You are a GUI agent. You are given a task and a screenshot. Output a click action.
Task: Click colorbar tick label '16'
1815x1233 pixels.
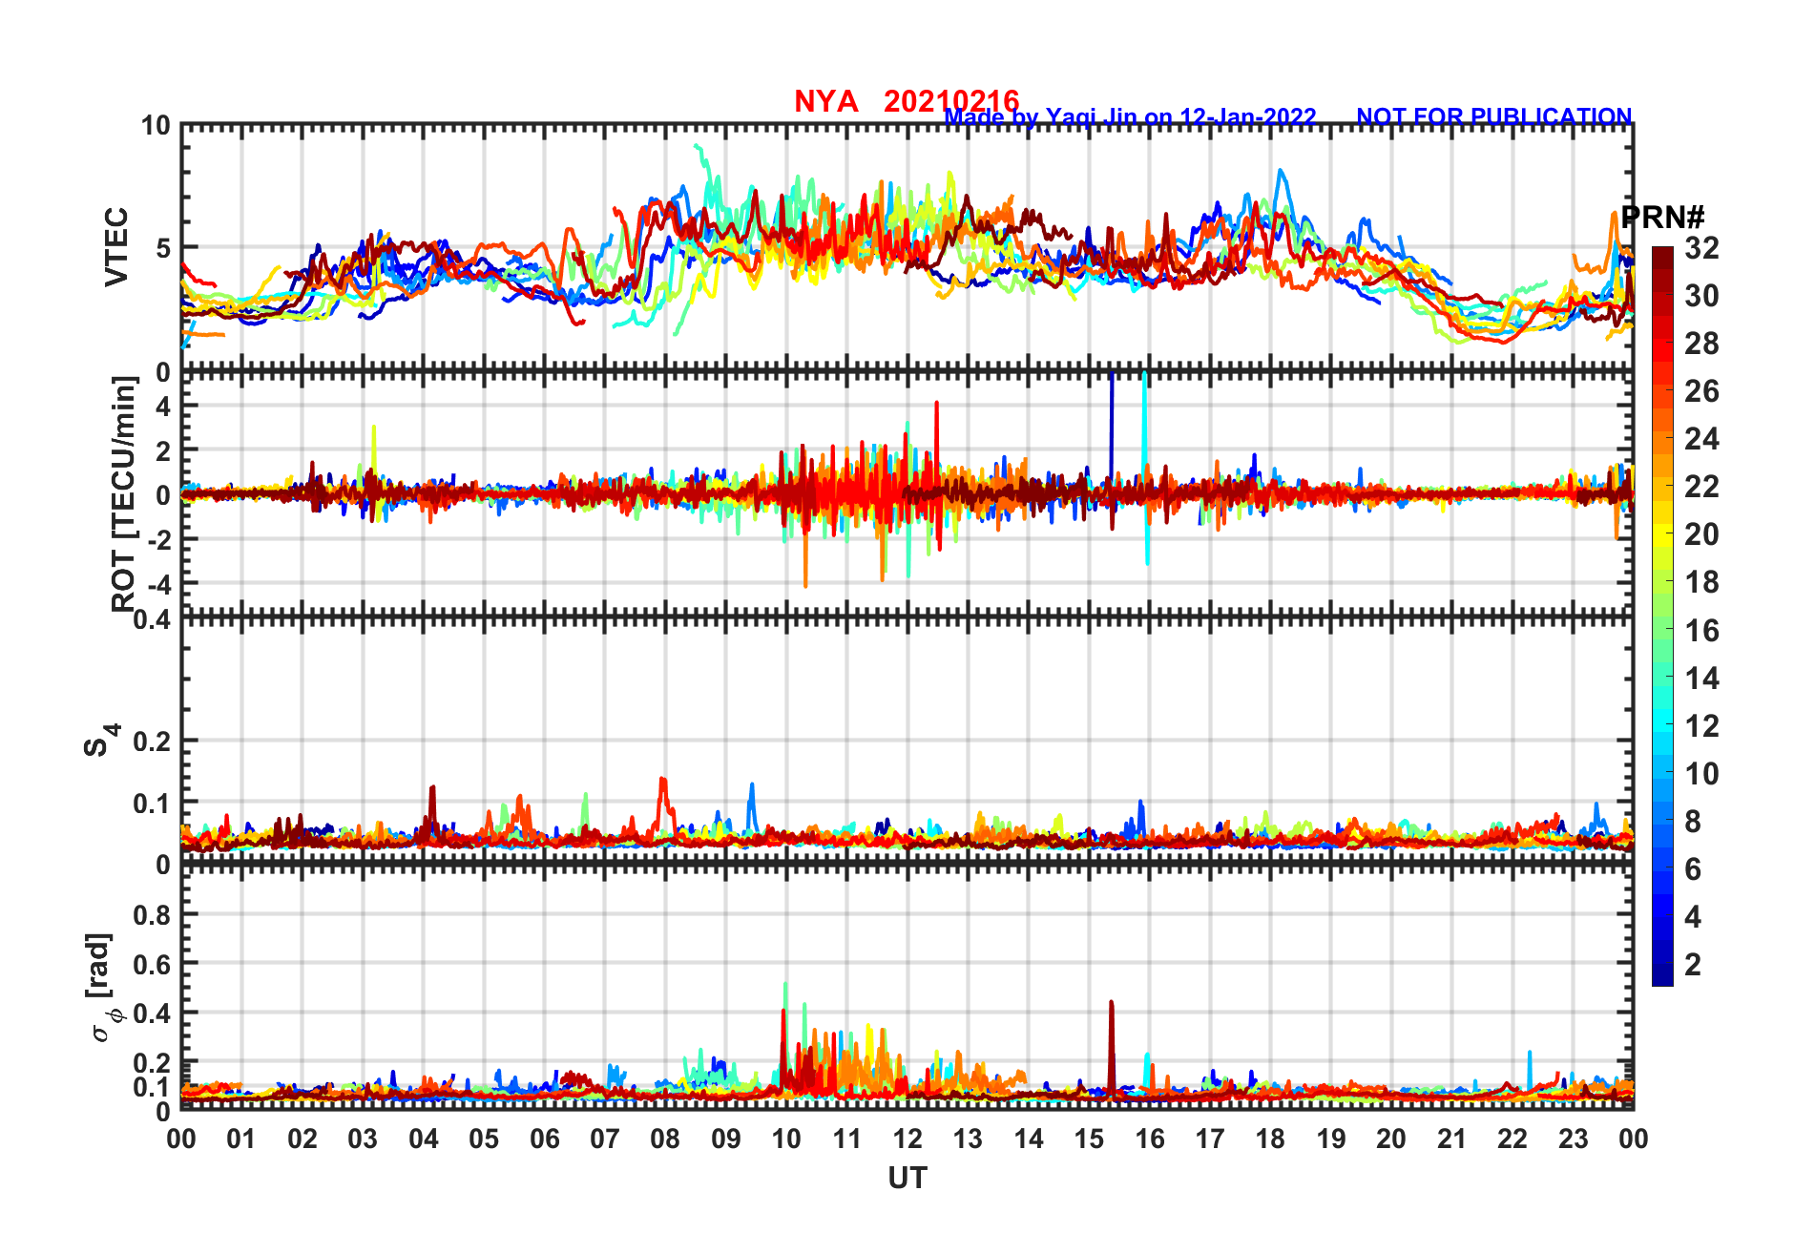(x=1701, y=631)
